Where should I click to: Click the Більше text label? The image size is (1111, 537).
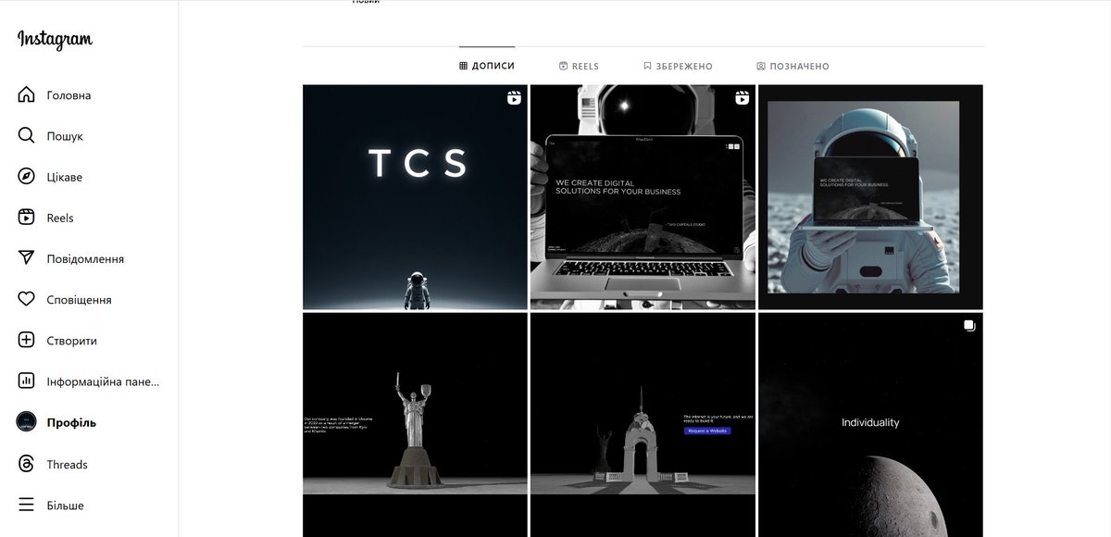[x=66, y=506]
